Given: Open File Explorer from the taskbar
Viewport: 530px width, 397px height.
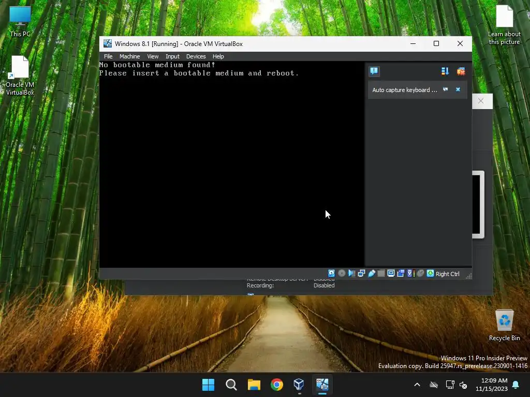Looking at the screenshot, I should [x=254, y=385].
